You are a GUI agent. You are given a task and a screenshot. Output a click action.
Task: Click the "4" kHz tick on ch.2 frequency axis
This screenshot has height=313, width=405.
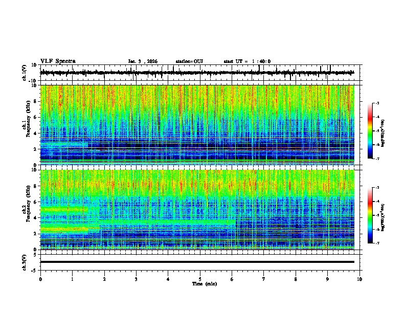[35, 218]
